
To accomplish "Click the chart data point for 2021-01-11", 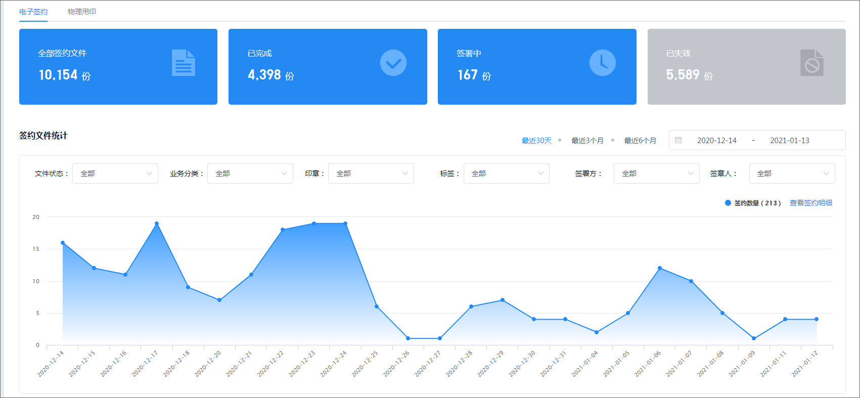I will pos(785,319).
